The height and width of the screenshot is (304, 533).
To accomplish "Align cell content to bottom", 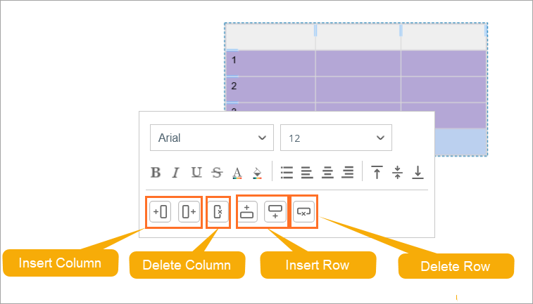I will click(418, 172).
